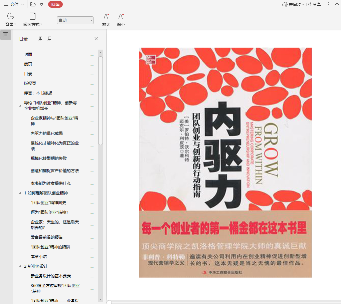
Task: Expand the quick access dropdown arrow
Action: (41, 5)
